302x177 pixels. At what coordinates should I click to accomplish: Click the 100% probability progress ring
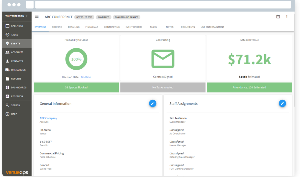[x=76, y=59]
